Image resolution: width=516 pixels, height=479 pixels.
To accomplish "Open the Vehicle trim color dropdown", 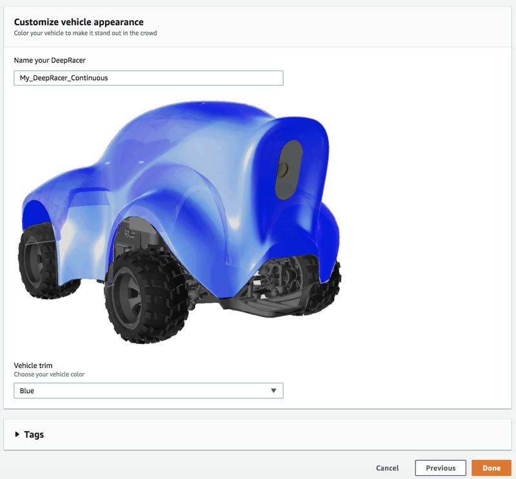I will (148, 391).
